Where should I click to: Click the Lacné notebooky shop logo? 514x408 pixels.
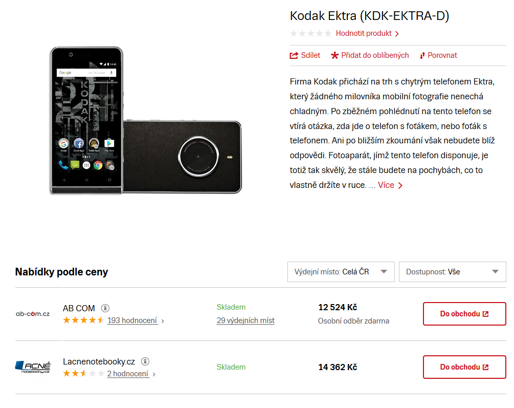click(x=33, y=367)
